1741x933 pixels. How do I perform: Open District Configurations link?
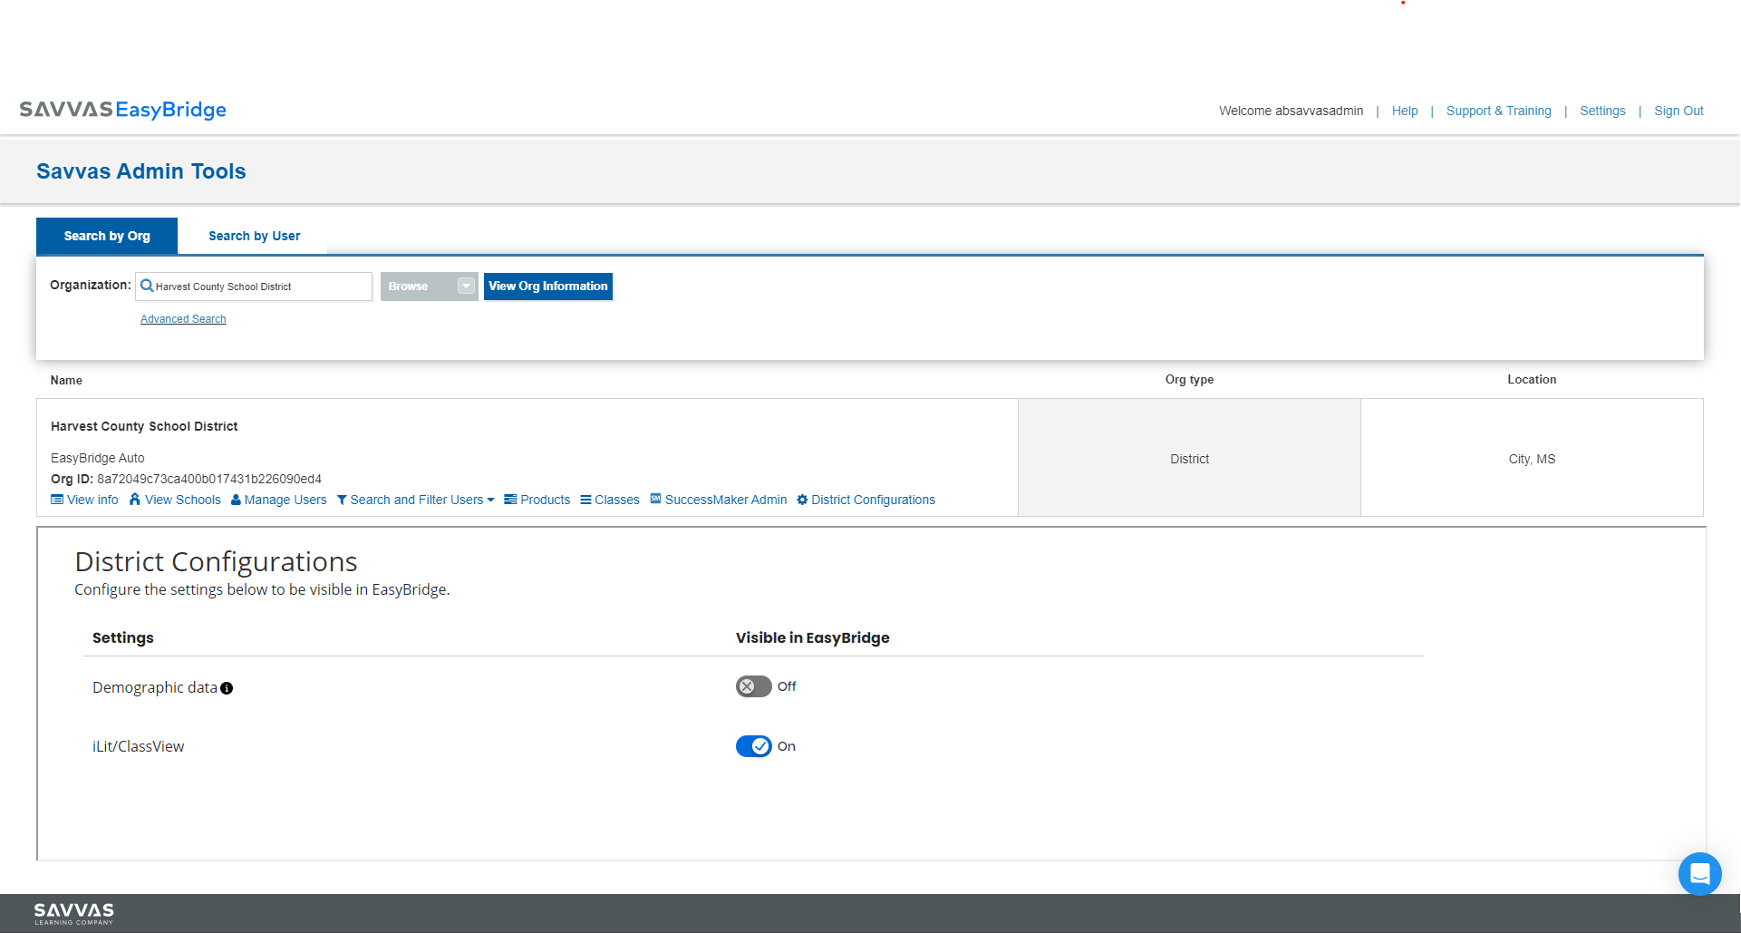tap(874, 500)
